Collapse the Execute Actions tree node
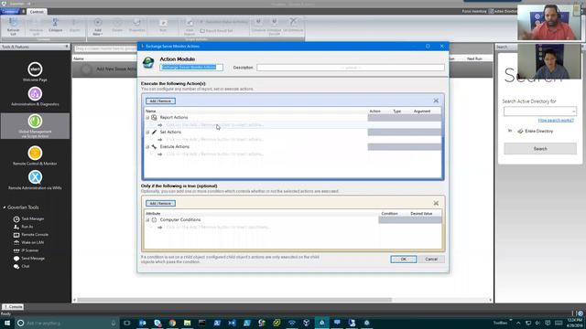The image size is (586, 329). 147,146
